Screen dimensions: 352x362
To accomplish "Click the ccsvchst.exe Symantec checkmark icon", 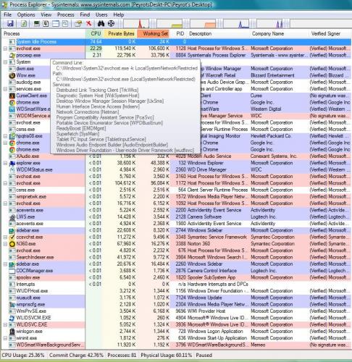I will pyautogui.click(x=12, y=237).
